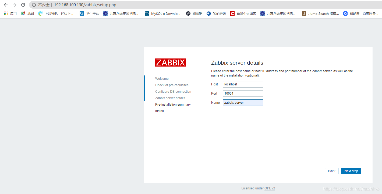
Task: Select the Install step
Action: [160, 111]
